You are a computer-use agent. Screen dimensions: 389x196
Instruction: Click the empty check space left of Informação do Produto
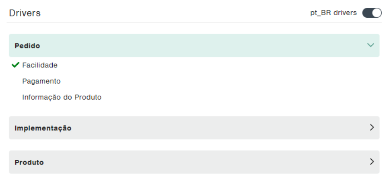point(16,97)
